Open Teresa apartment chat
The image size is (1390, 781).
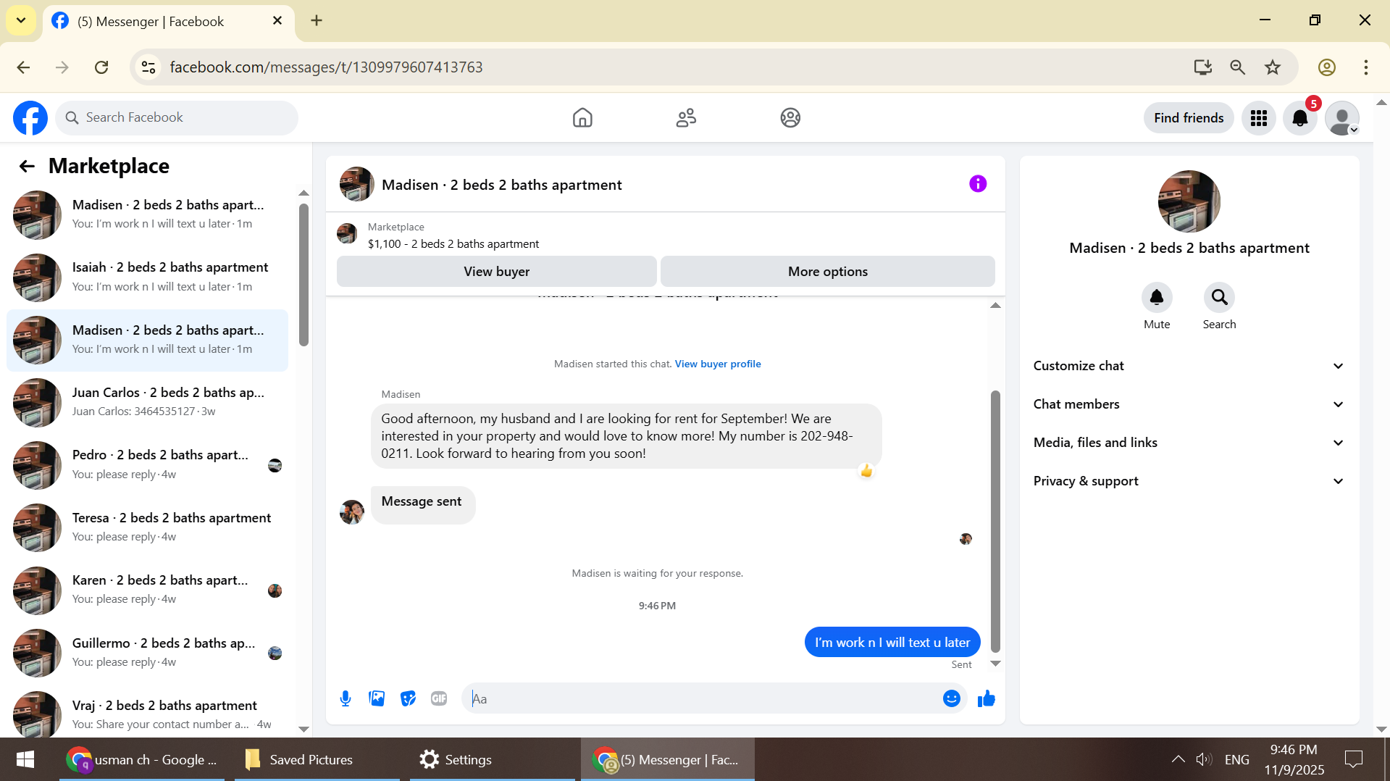(x=148, y=527)
